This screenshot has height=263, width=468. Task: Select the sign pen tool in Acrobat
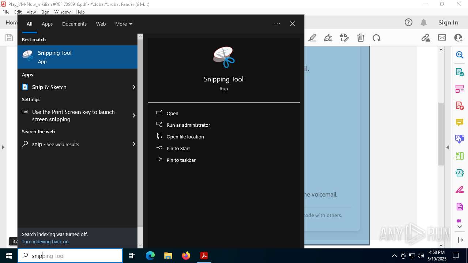tap(328, 38)
